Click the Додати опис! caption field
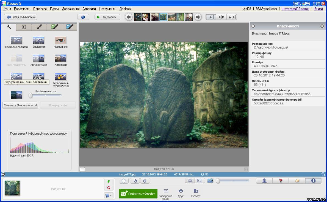This screenshot has height=202, width=327. [x=164, y=169]
